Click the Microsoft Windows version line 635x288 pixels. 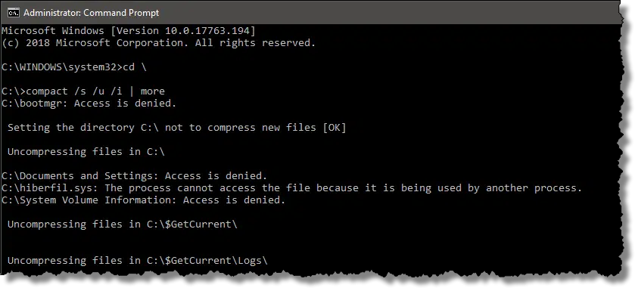coord(129,31)
